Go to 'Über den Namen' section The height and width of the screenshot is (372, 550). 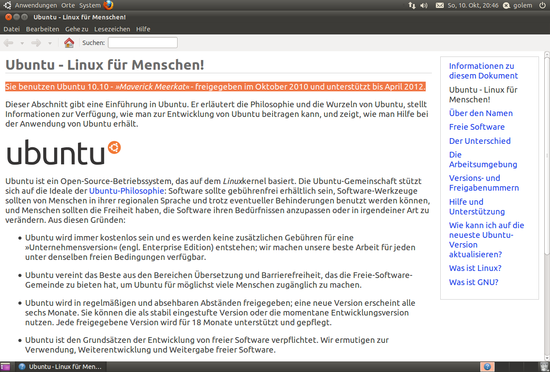[481, 113]
